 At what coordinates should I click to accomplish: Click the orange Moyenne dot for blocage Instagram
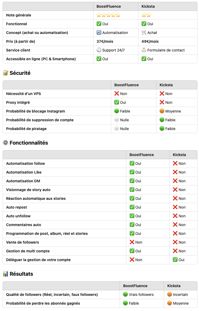point(162,111)
